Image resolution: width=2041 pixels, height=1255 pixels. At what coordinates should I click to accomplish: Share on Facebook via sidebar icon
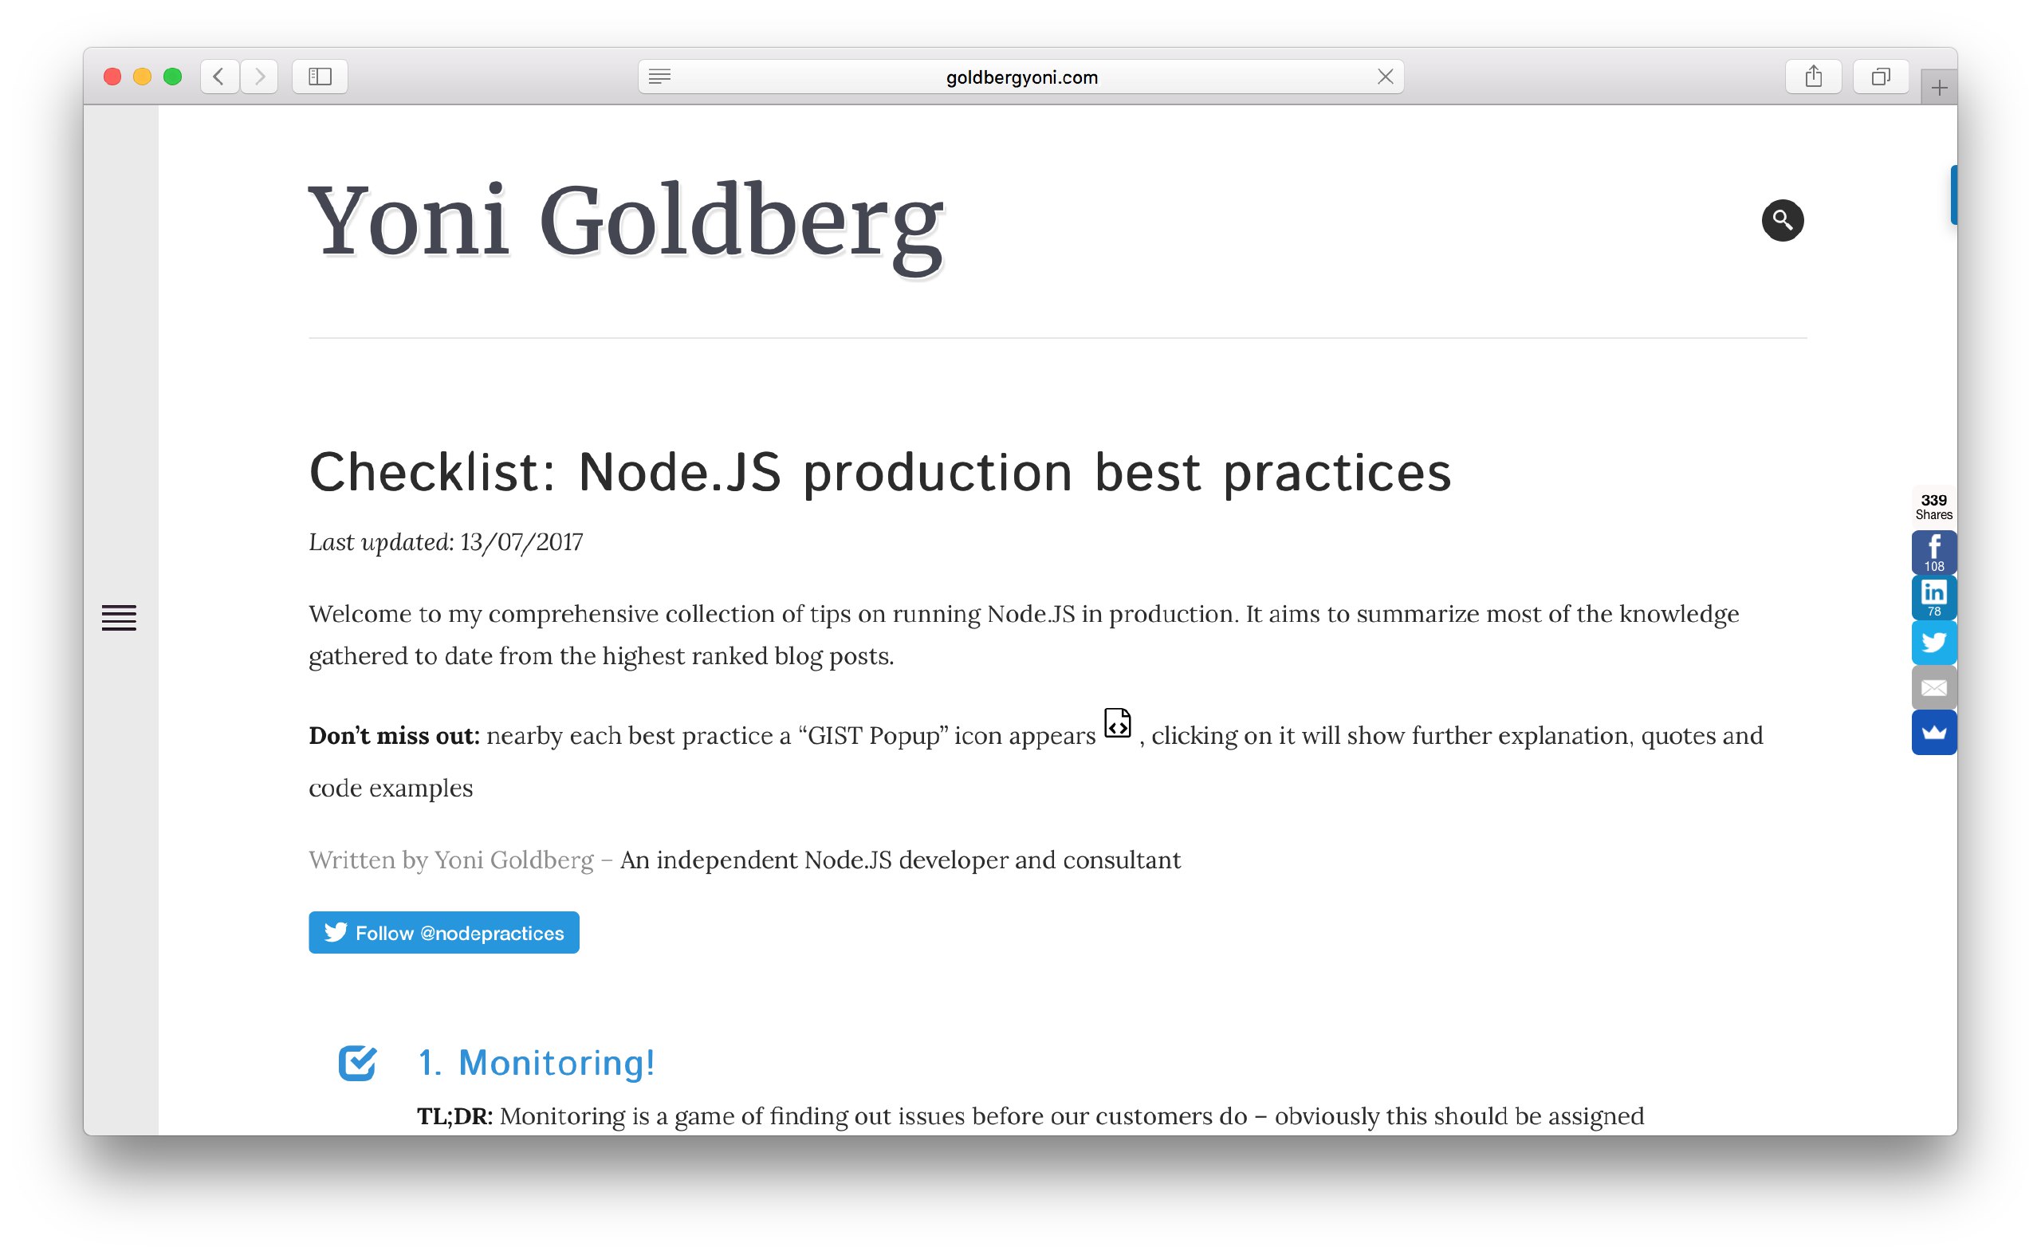coord(1933,552)
